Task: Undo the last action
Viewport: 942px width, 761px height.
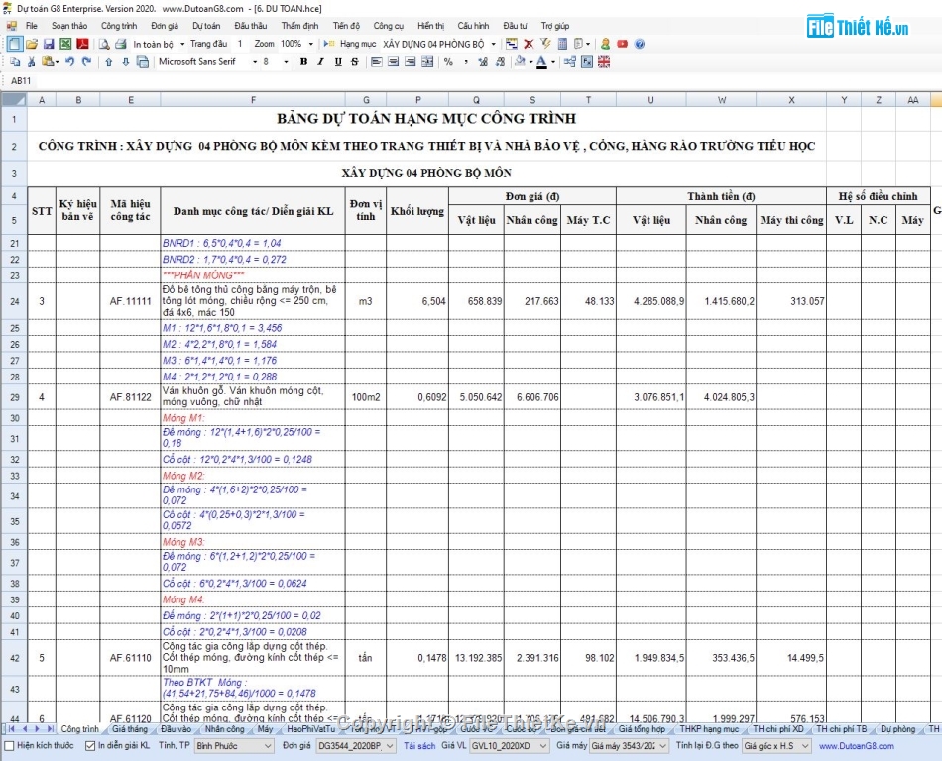Action: coord(69,61)
